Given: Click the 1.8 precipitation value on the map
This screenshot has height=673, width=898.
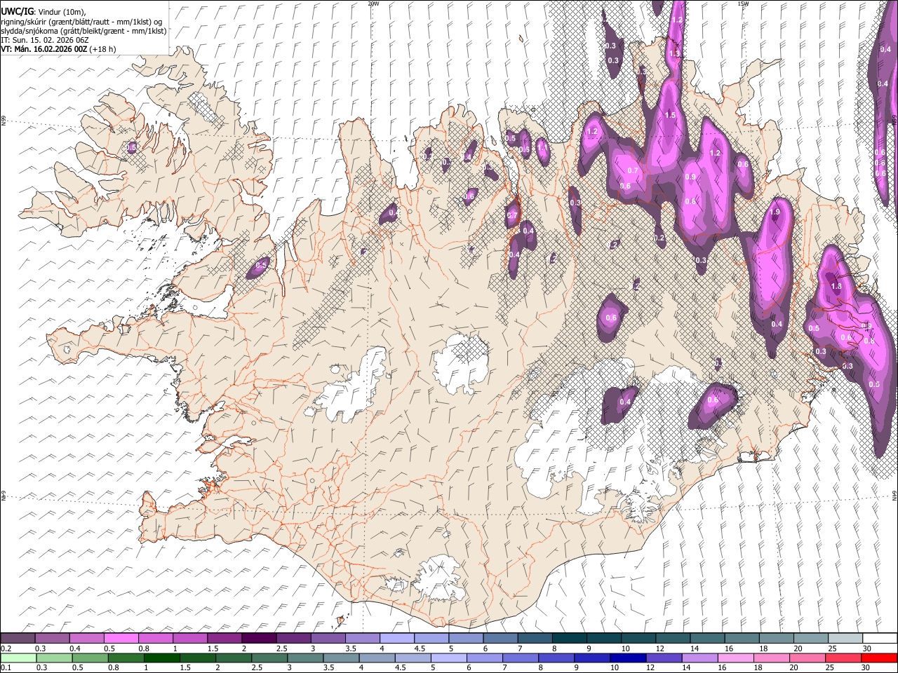Looking at the screenshot, I should pyautogui.click(x=836, y=286).
